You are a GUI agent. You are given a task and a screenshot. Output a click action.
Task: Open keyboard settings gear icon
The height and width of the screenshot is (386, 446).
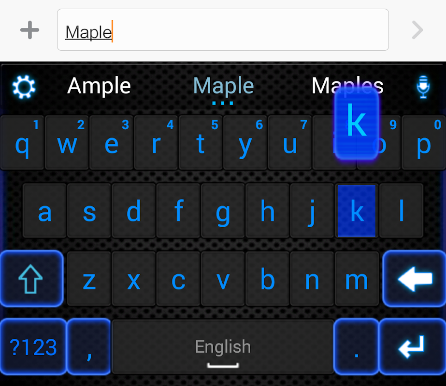(24, 87)
